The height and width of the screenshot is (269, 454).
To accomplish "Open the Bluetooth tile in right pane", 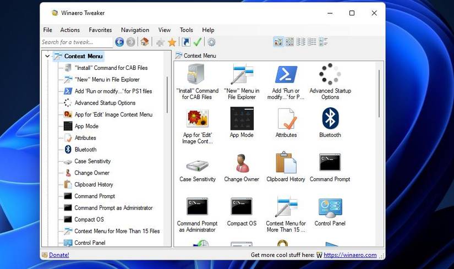I will (330, 123).
